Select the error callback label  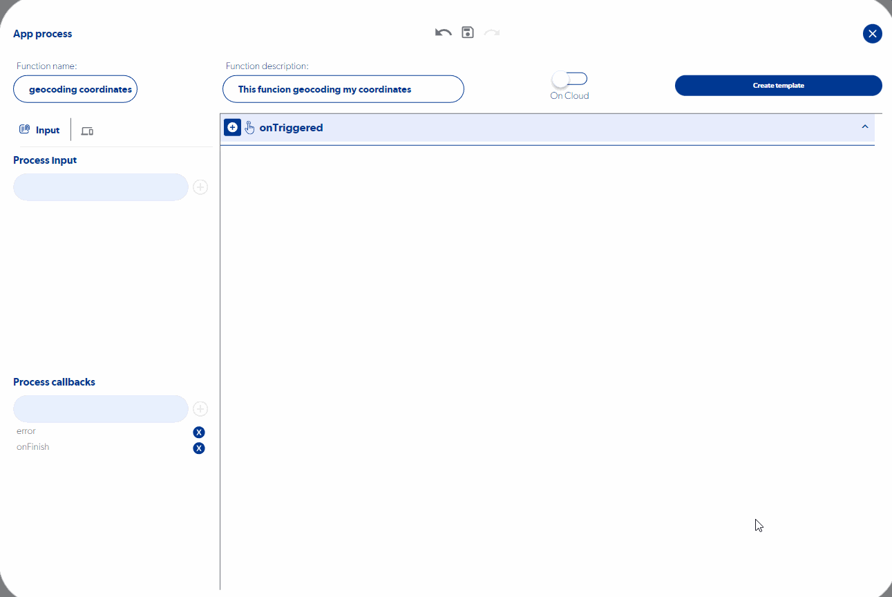(x=26, y=431)
